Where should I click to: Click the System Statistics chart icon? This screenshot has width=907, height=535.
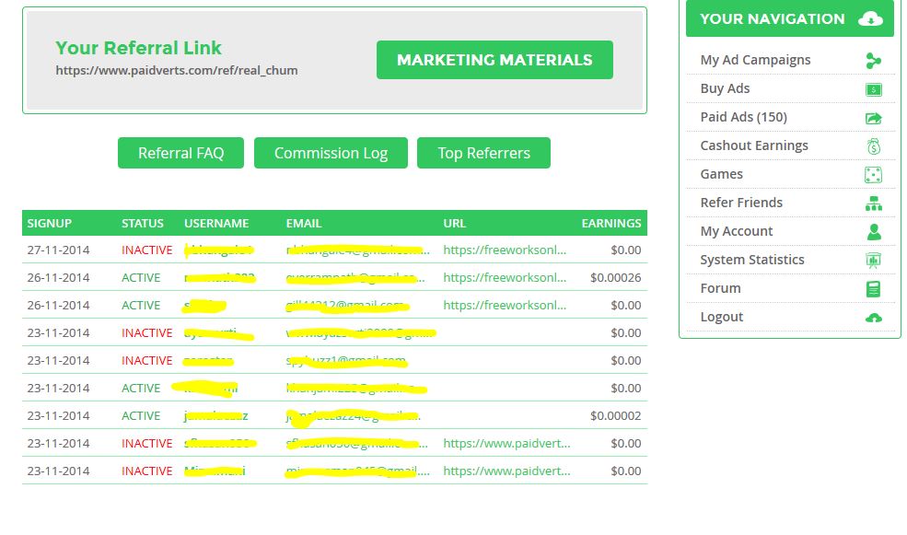coord(874,261)
